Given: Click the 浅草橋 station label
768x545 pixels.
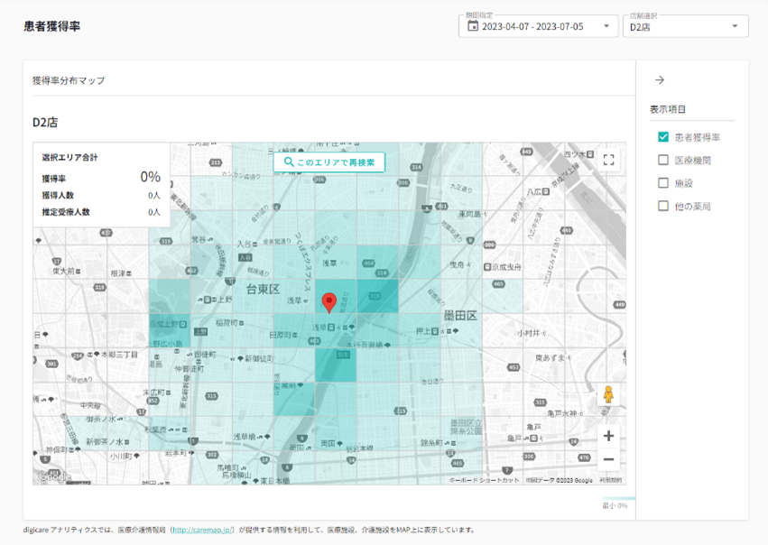Looking at the screenshot, I should (245, 437).
